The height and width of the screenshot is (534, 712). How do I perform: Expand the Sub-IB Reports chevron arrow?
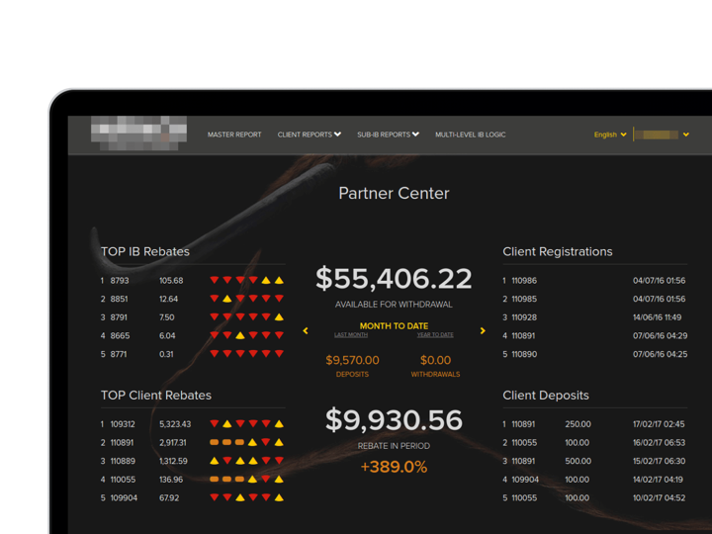coord(415,134)
